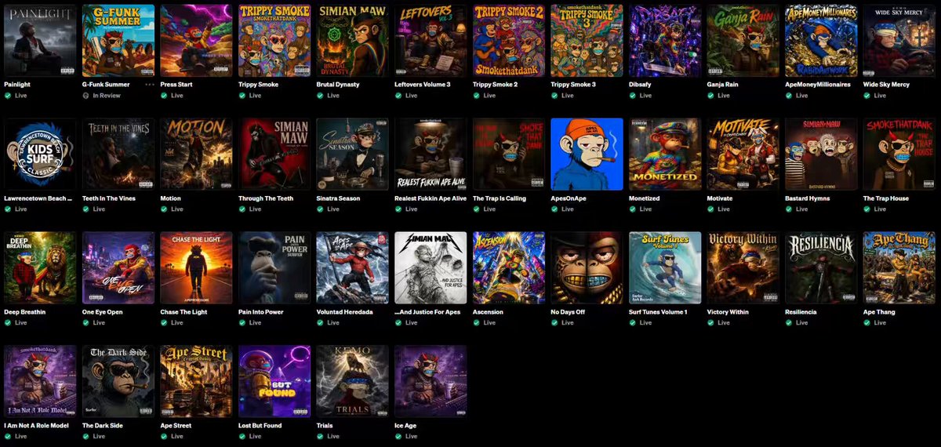This screenshot has width=941, height=447.
Task: Click the Trippy Smoke 2 title text
Action: [495, 84]
